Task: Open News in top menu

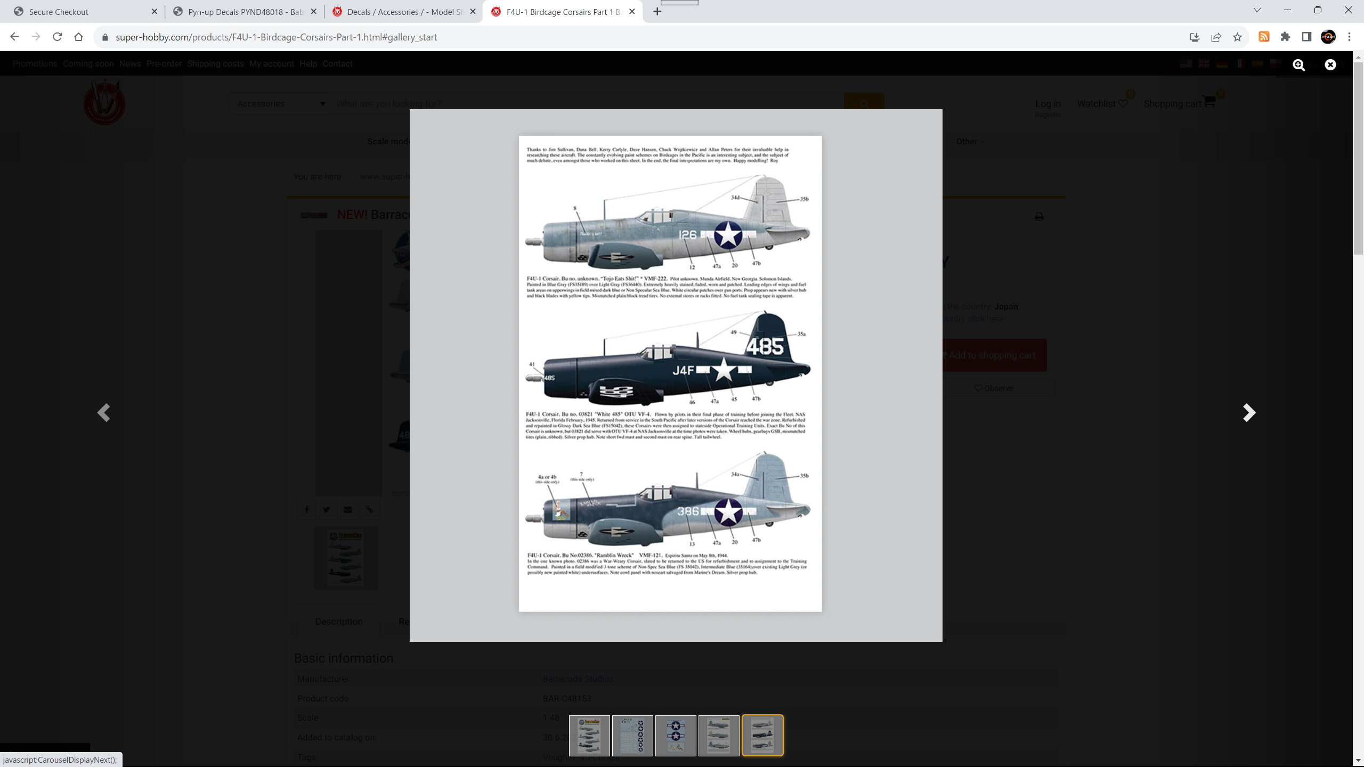Action: point(130,64)
